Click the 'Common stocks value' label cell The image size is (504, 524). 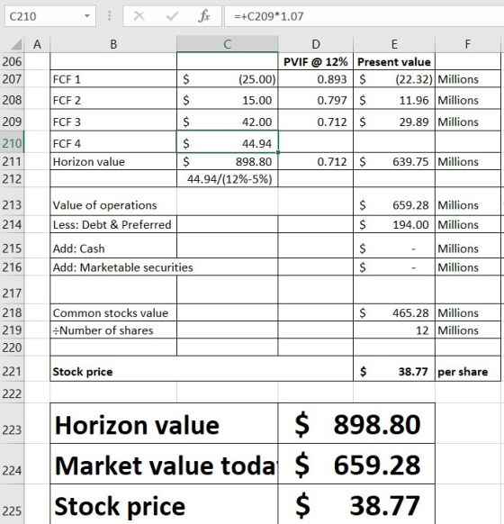[113, 312]
